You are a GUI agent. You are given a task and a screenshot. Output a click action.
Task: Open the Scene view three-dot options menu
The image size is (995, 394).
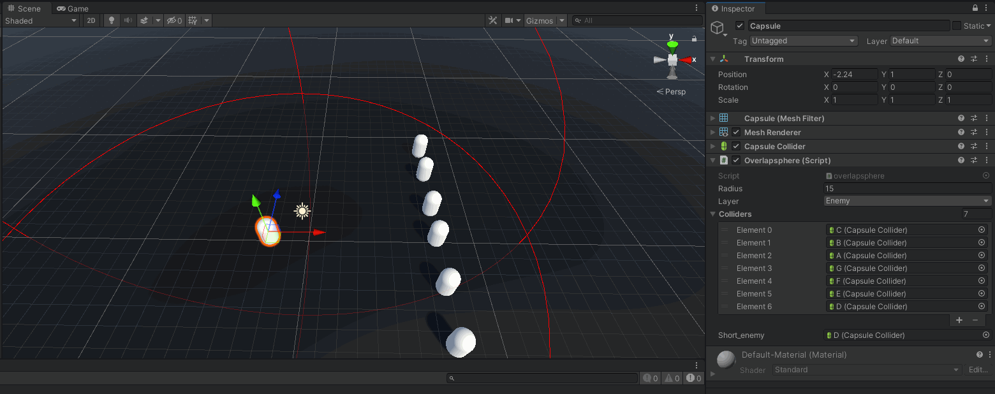[696, 8]
